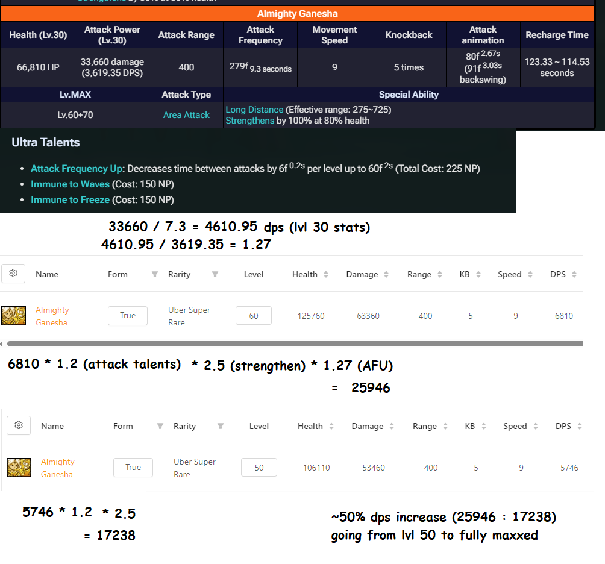
Task: Open Almighty Ganesha link in Level 60 row
Action: [52, 316]
